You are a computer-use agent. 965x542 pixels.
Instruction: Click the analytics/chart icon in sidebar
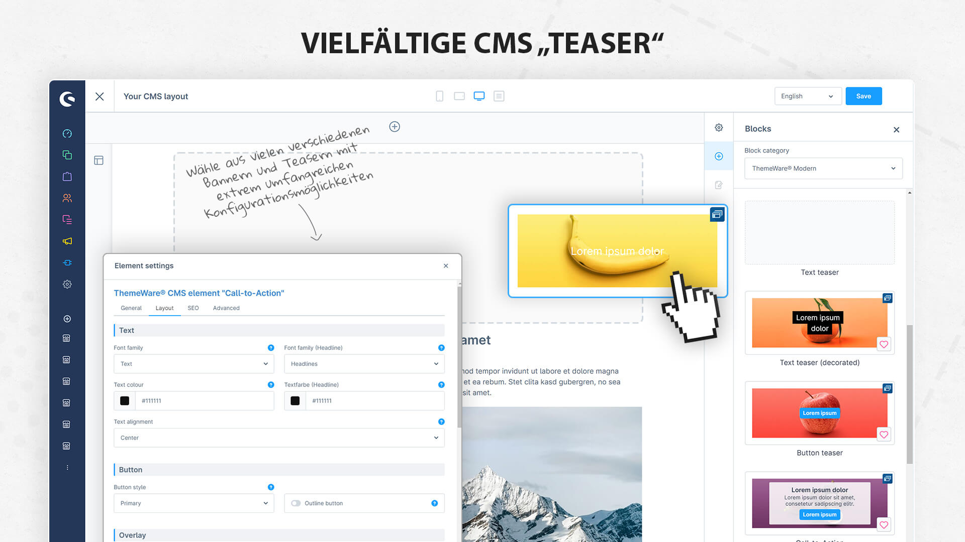(x=66, y=133)
